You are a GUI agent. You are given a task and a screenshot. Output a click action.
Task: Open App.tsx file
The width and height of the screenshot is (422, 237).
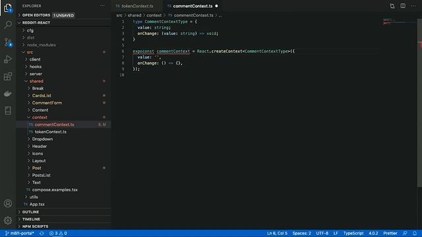tap(37, 205)
